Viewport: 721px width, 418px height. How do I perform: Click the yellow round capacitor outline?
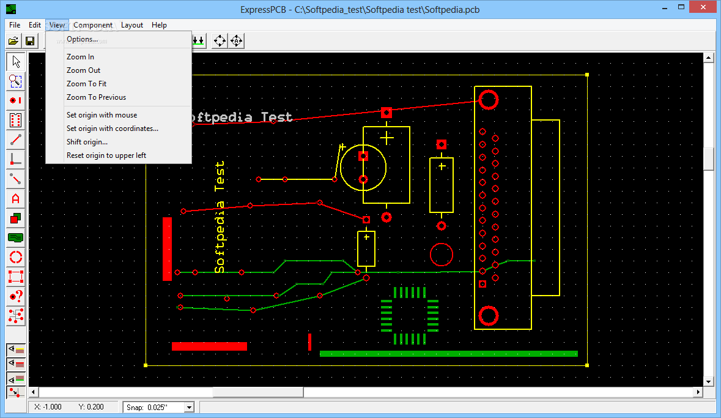[x=363, y=168]
